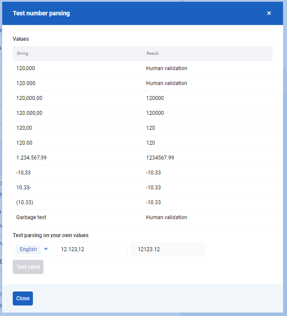Image resolution: width=287 pixels, height=316 pixels.
Task: Click the 120000 result for 120,000.00
Action: 155,98
